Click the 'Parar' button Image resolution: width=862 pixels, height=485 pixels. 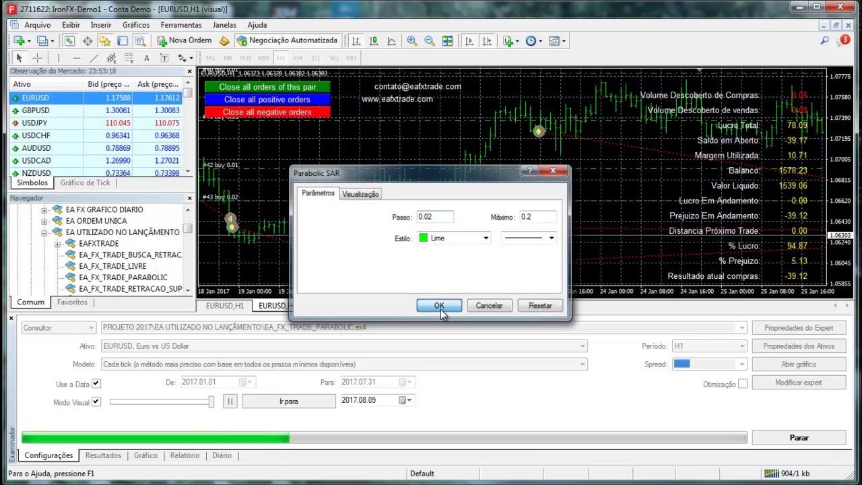(799, 438)
